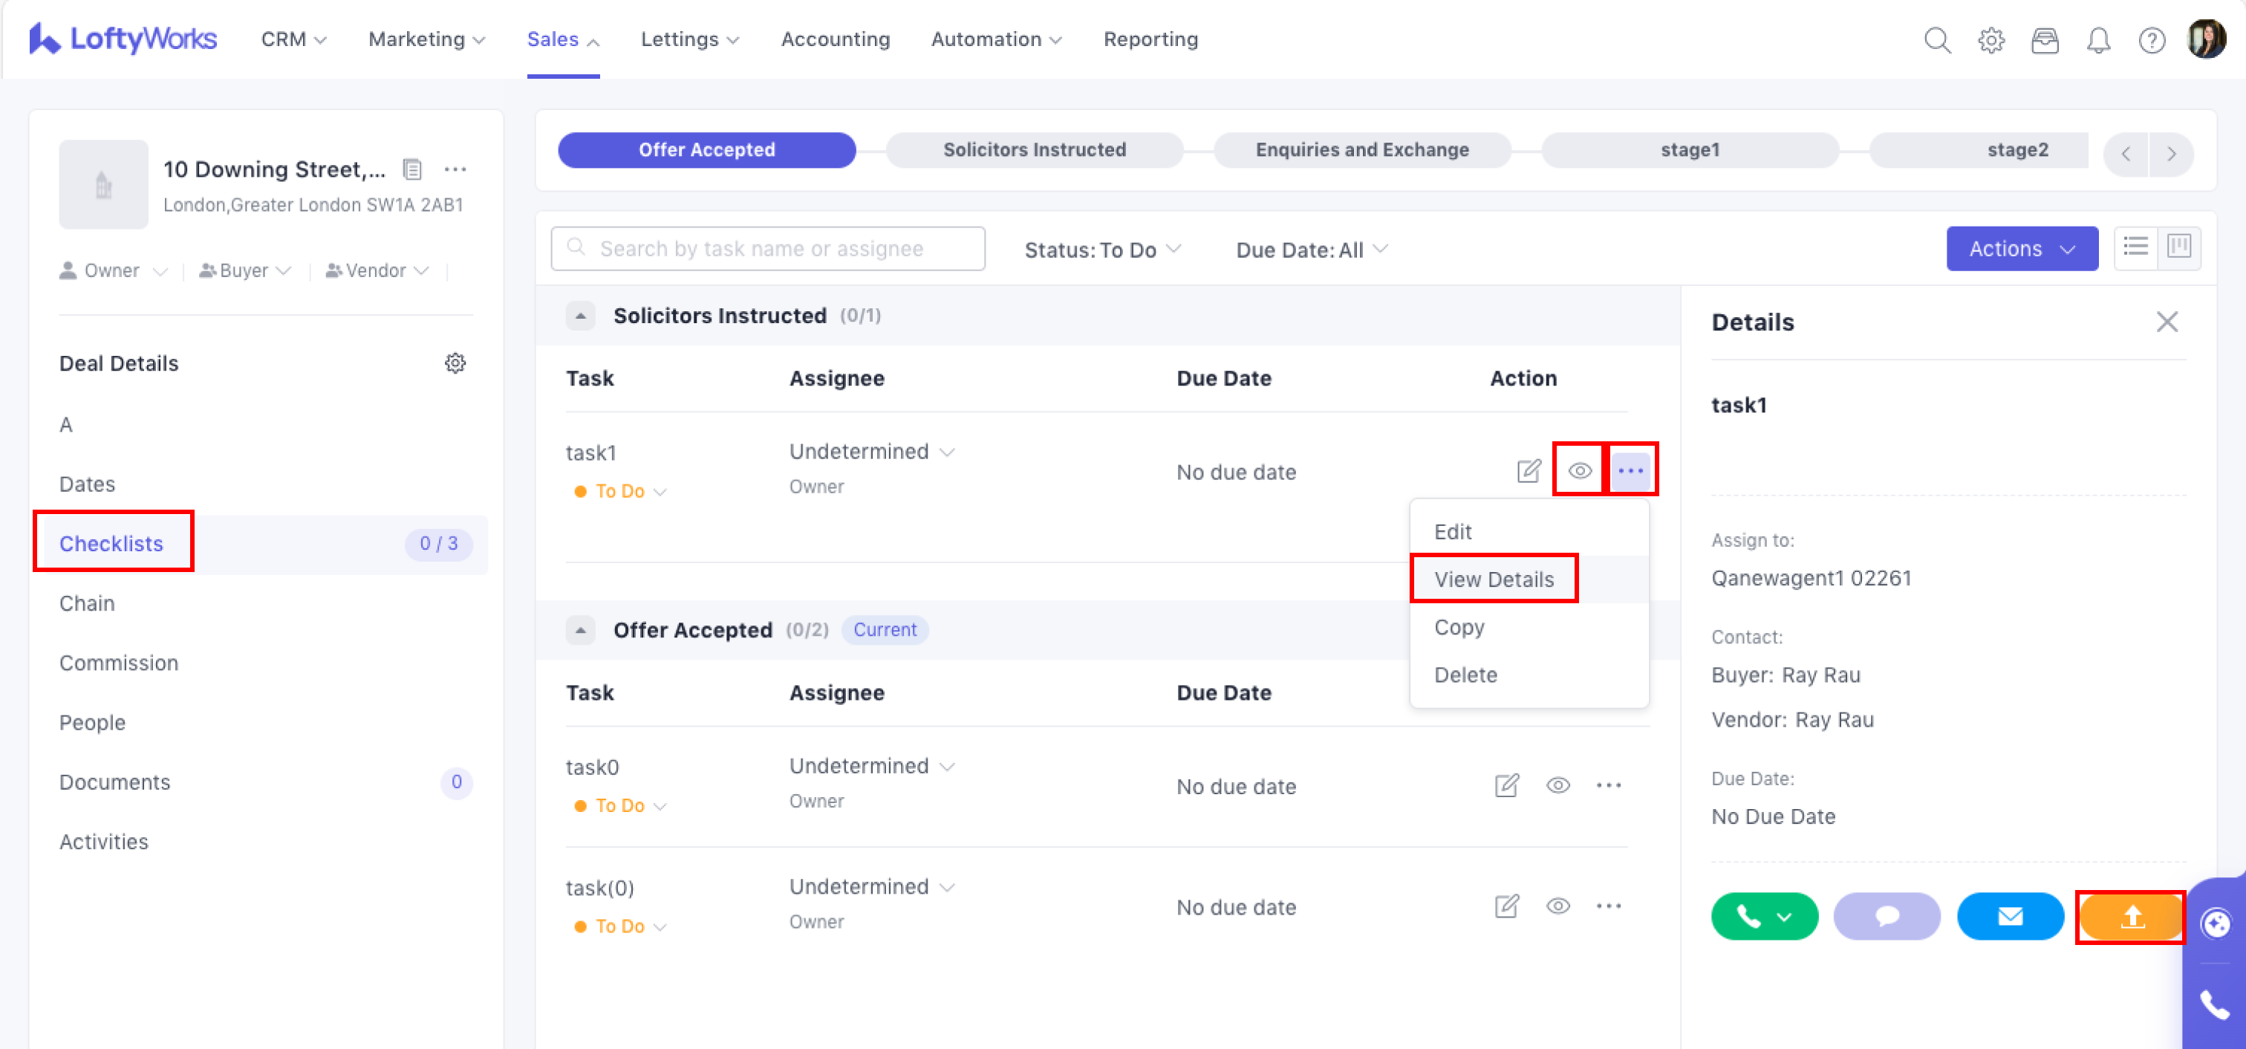Screen dimensions: 2246x1049
Task: Switch to board view layout icon
Action: [2179, 247]
